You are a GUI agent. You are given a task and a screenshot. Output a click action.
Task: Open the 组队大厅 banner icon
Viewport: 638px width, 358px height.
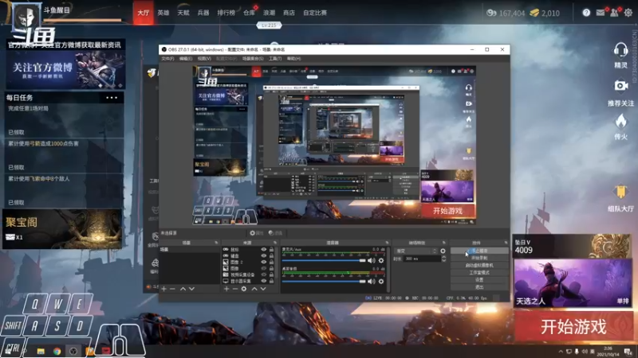(x=620, y=193)
